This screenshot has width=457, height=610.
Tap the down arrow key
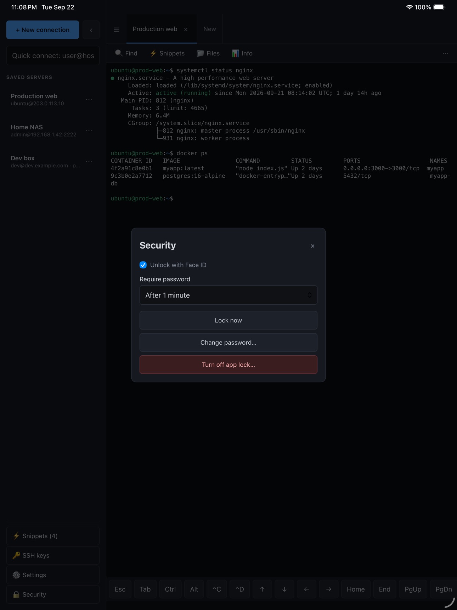(284, 589)
